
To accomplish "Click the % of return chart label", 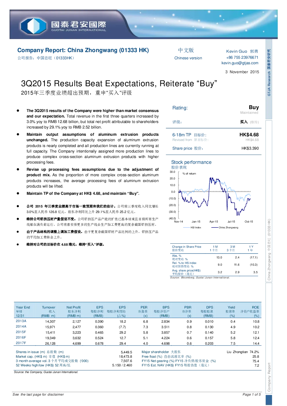I will [189, 174].
